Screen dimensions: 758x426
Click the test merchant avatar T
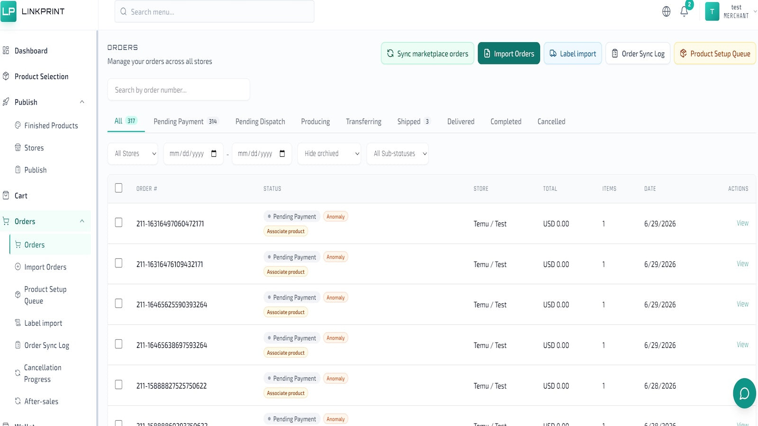[x=712, y=11]
